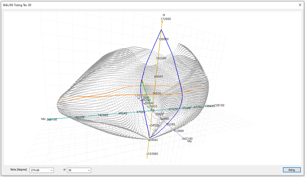Click the 142100 label on My axis
The width and height of the screenshot is (305, 177).
click(188, 138)
